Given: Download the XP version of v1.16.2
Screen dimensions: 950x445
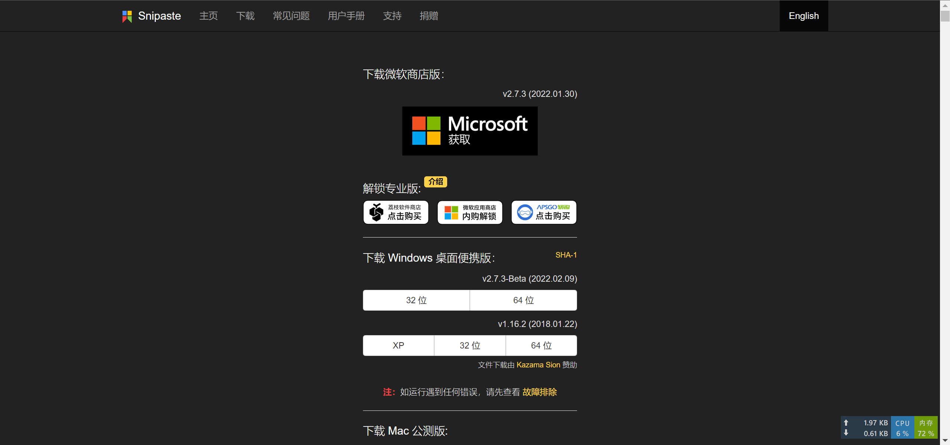Looking at the screenshot, I should (x=398, y=345).
